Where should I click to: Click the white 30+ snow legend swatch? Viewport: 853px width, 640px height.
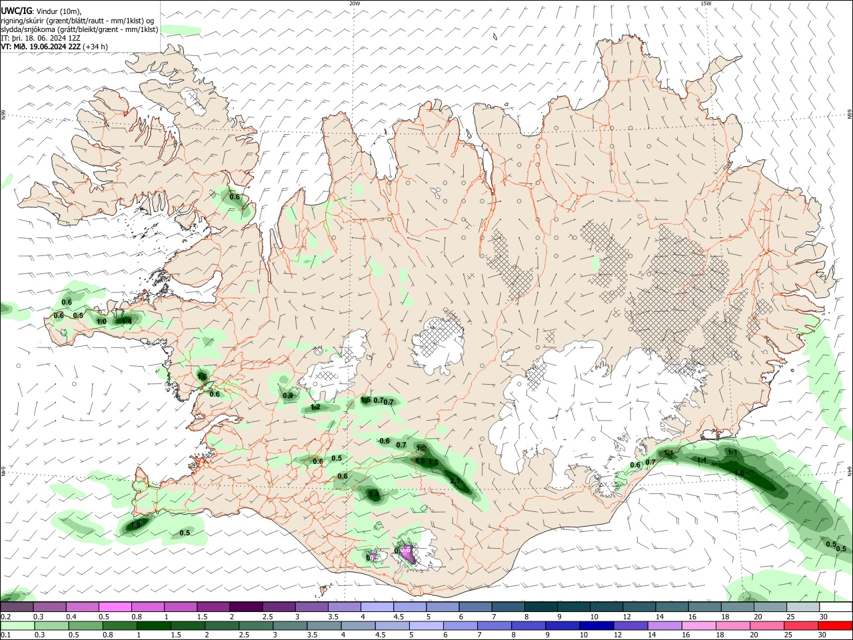pyautogui.click(x=835, y=607)
